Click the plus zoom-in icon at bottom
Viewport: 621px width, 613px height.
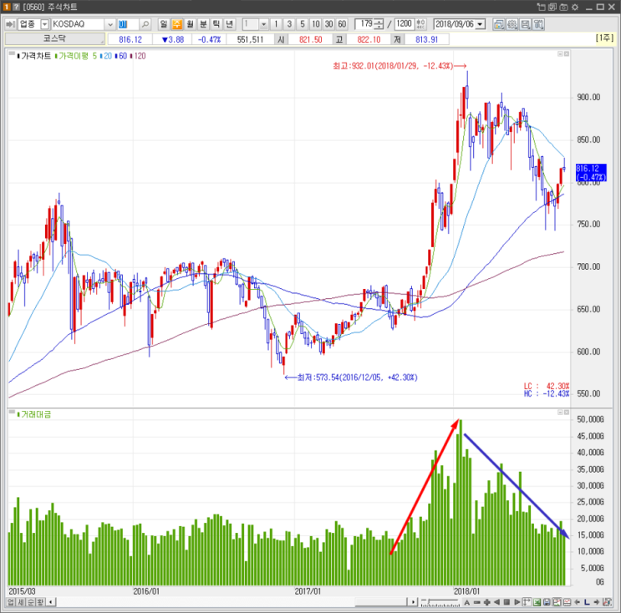coord(486,602)
